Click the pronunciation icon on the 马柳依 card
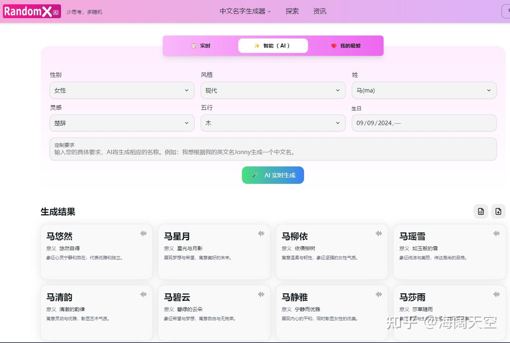Image resolution: width=510 pixels, height=343 pixels. tap(379, 234)
